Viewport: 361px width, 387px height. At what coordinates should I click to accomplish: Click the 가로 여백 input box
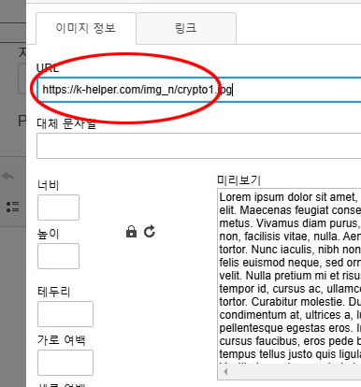click(x=65, y=363)
